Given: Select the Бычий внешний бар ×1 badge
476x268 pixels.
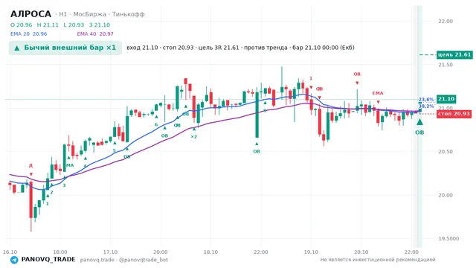Looking at the screenshot, I should 65,48.
